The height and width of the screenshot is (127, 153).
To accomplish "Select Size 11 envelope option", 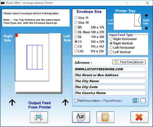I will pos(81,18).
